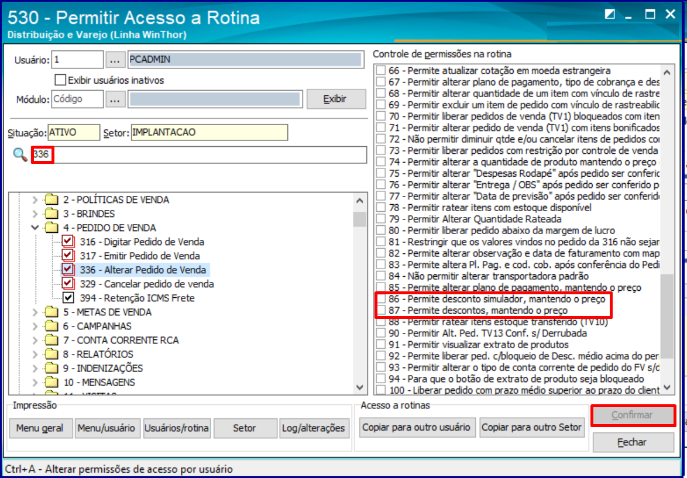The image size is (687, 478).
Task: Click the Exibir button
Action: [x=336, y=99]
